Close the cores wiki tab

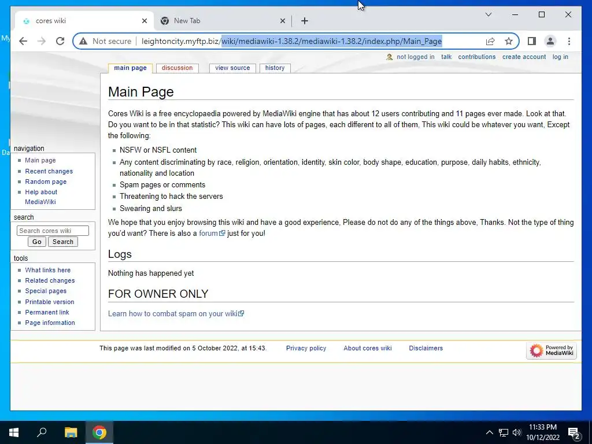pos(144,21)
